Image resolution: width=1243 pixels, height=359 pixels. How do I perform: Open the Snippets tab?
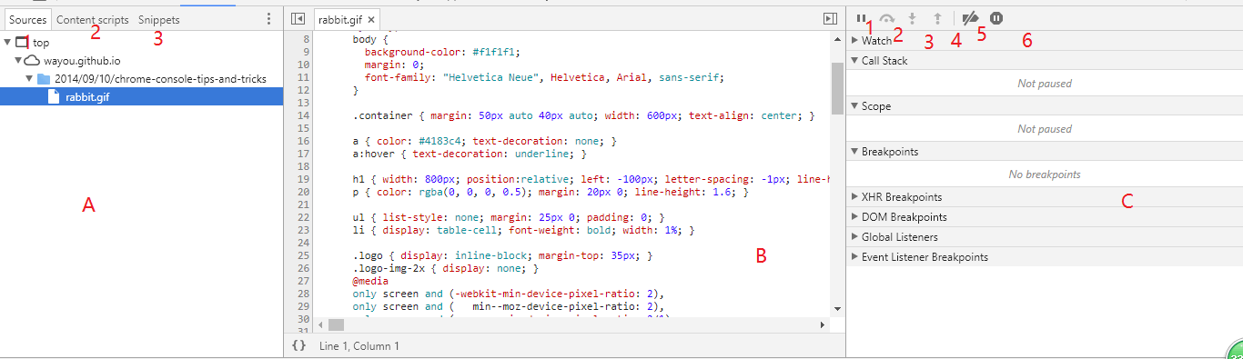coord(159,19)
